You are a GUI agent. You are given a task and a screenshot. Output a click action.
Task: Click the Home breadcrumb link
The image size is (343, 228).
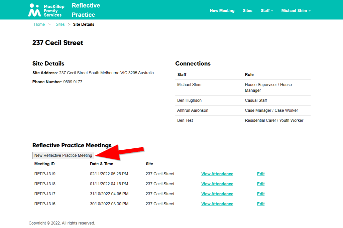point(39,24)
